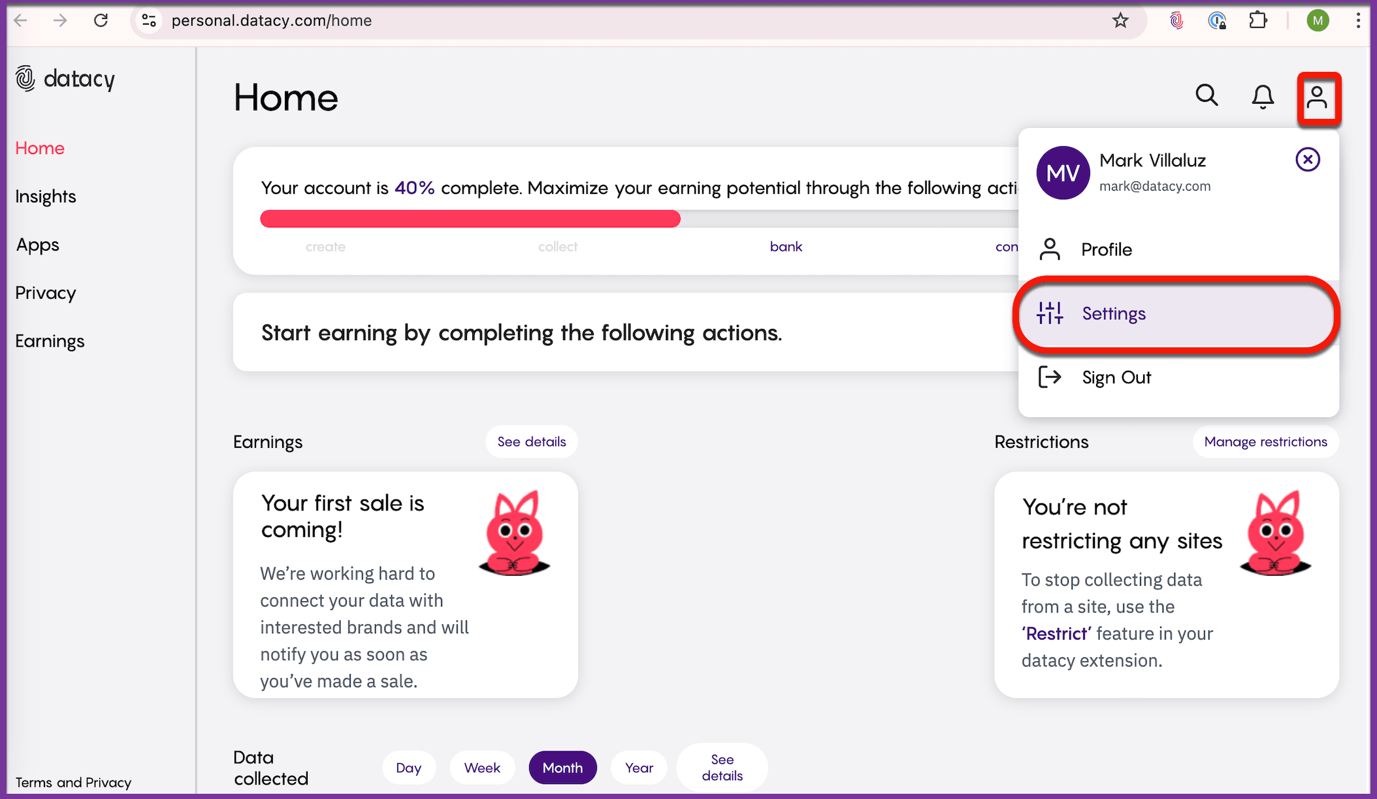Click the datacy fingerprint logo
Viewport: 1377px width, 799px height.
[25, 78]
